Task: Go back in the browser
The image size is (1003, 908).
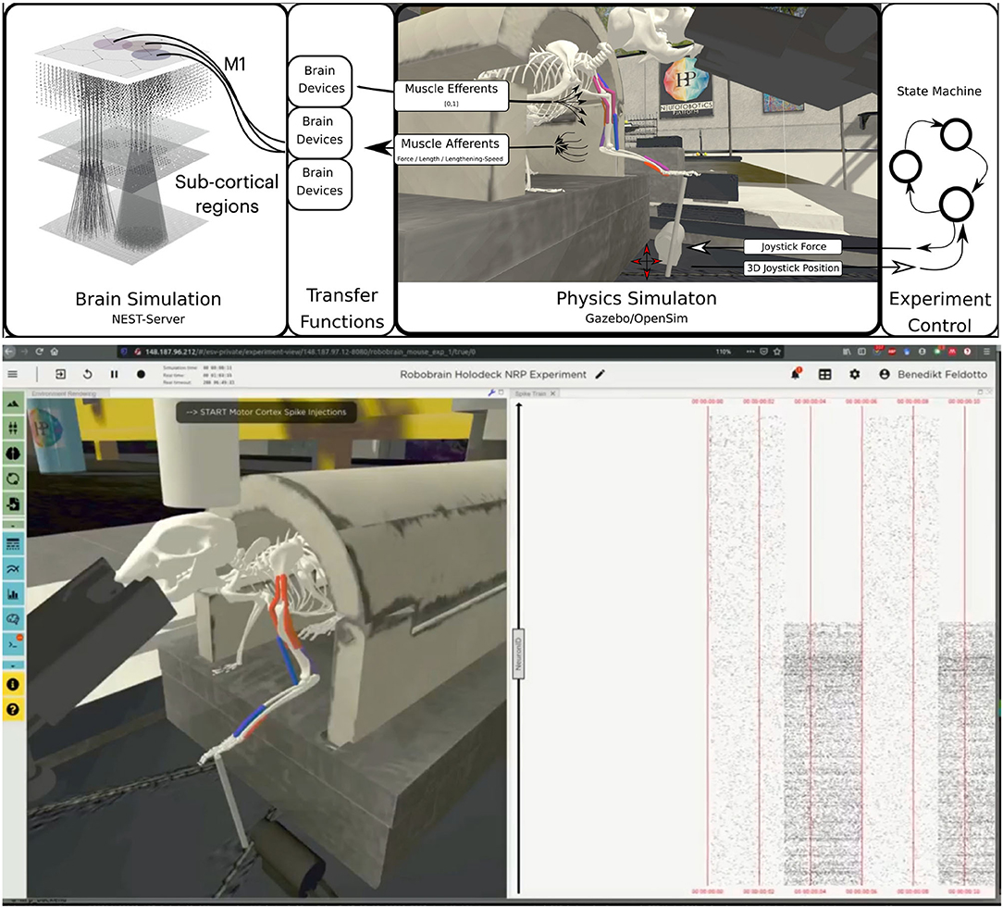Action: [x=9, y=352]
